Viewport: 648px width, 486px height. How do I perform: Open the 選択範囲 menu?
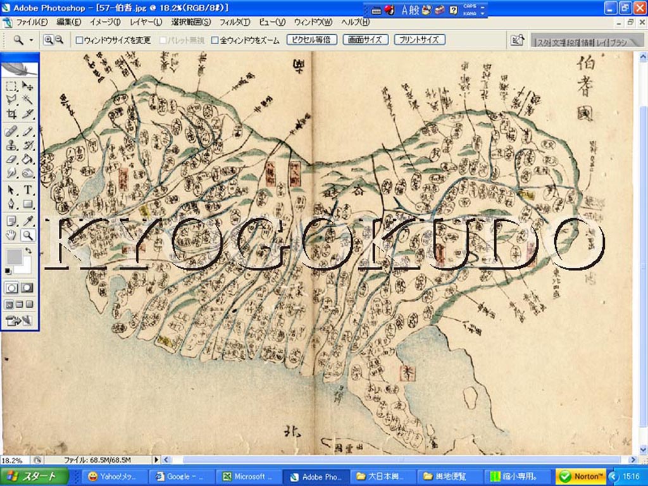point(191,22)
